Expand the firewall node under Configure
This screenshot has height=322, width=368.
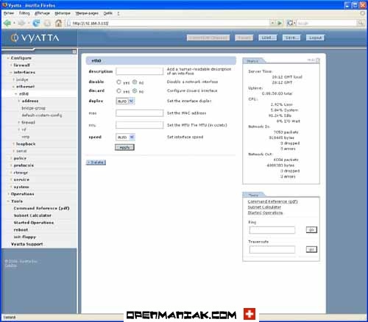point(11,65)
